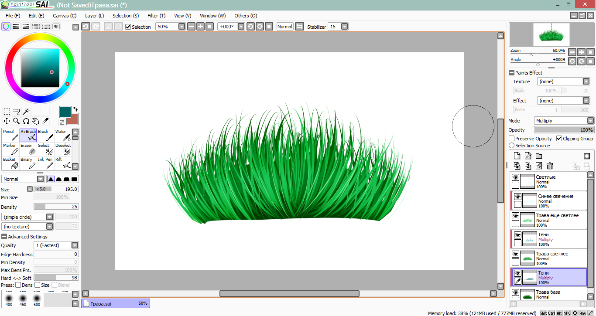Select the Bucket fill tool
Screen dimensions: 596x316
click(x=10, y=163)
